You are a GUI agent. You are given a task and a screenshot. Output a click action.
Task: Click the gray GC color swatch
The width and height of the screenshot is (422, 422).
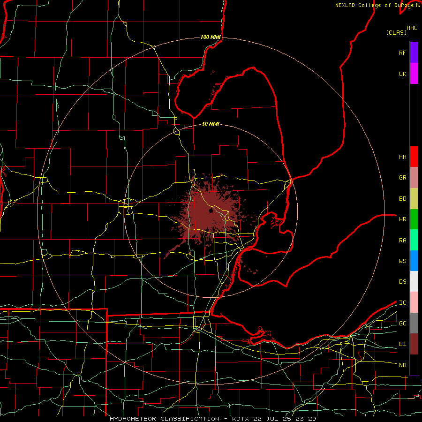coord(414,323)
